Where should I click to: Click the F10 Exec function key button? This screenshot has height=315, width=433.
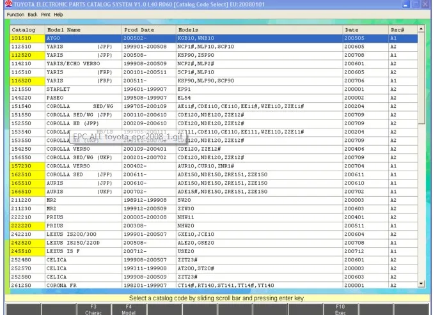point(340,309)
